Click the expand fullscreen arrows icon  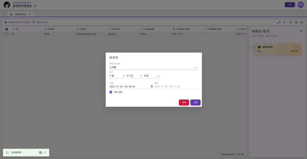(279, 22)
